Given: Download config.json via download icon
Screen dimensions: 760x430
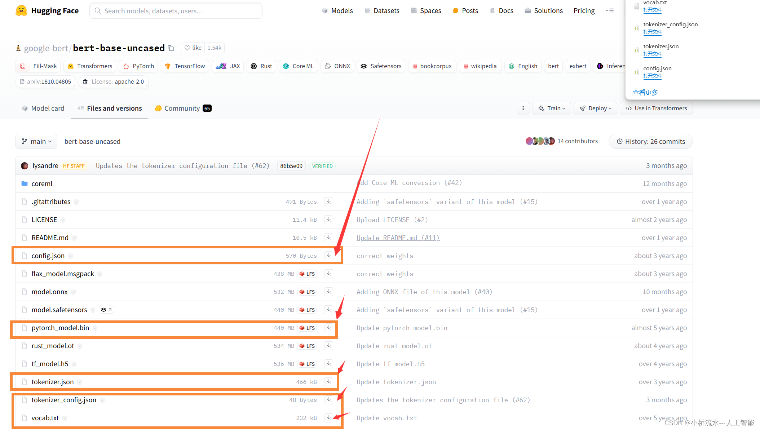Looking at the screenshot, I should [328, 256].
